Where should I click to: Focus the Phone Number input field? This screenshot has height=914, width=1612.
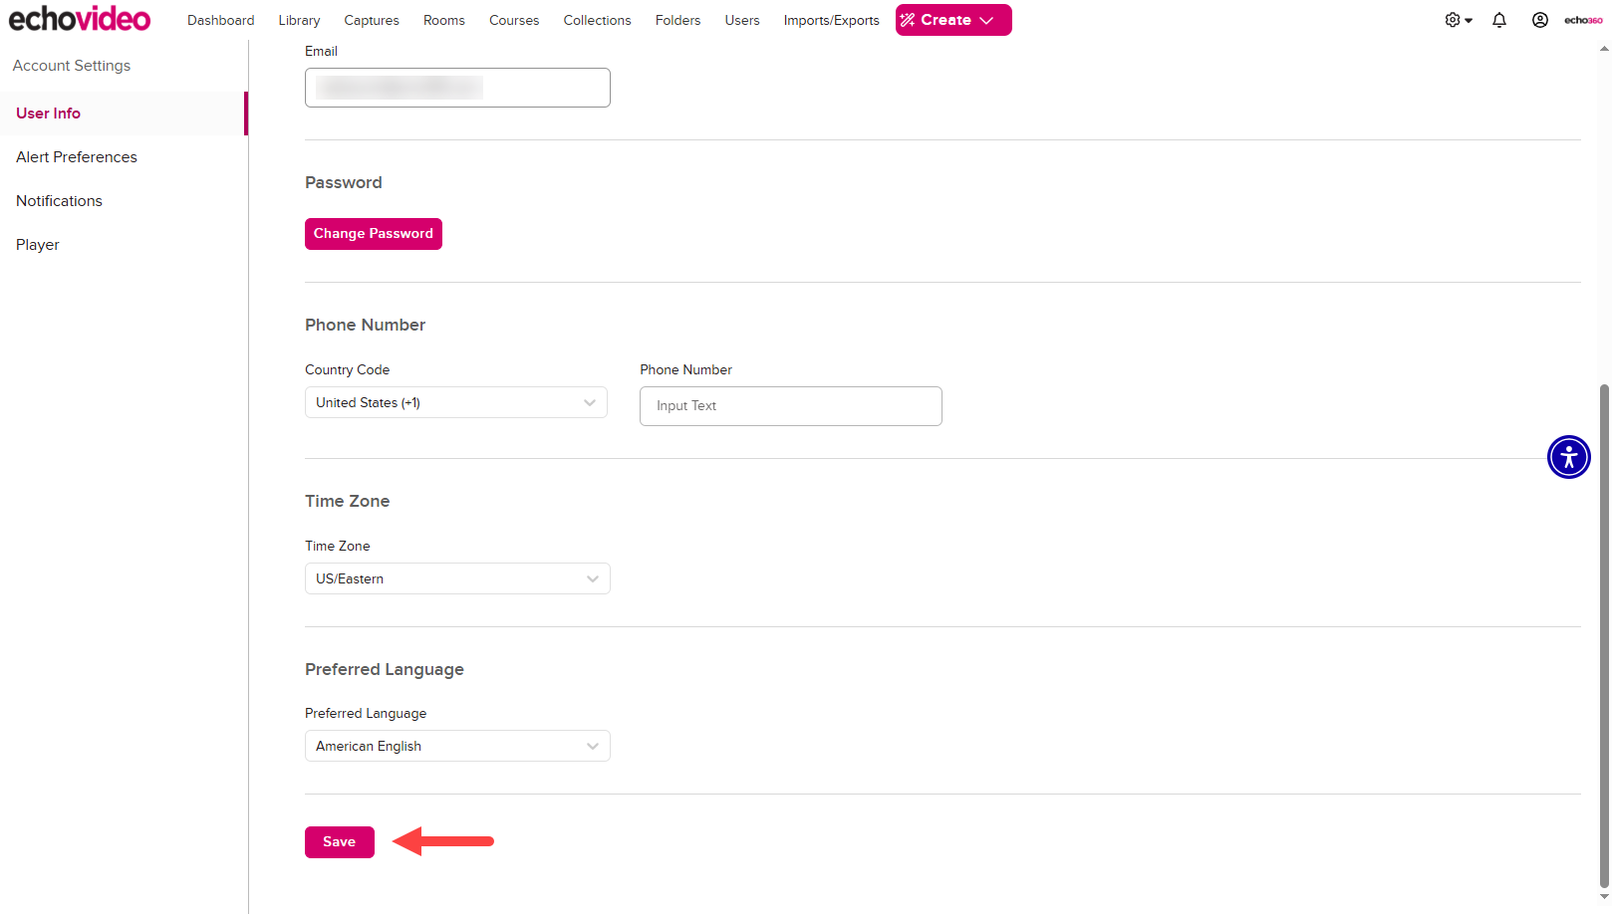pos(790,406)
